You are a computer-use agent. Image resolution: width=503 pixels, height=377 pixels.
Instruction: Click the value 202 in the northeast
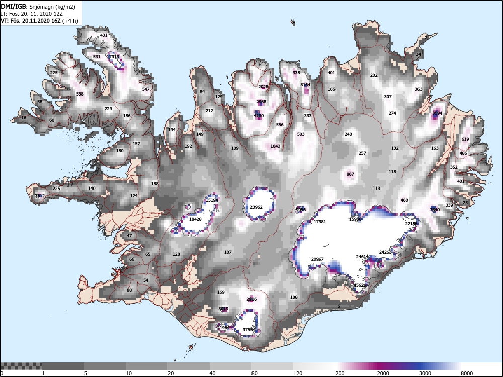pyautogui.click(x=374, y=75)
